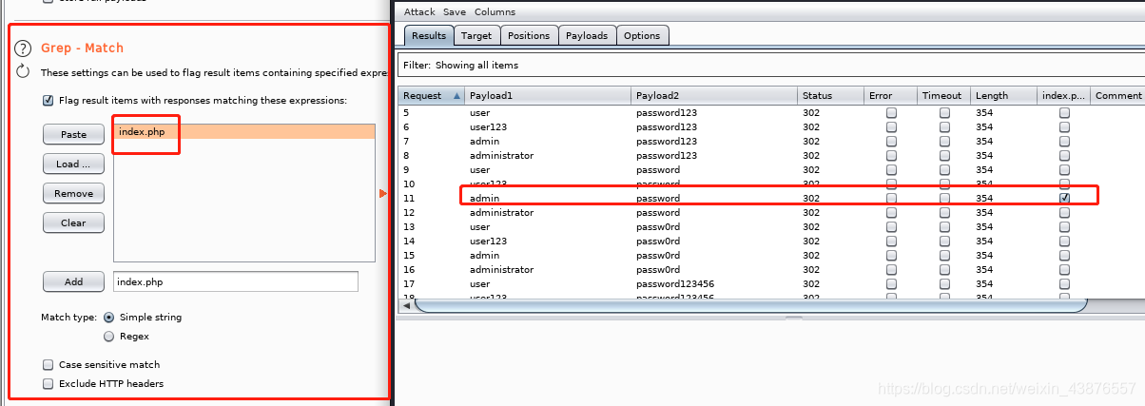The image size is (1145, 406).
Task: Select request number 9 cell
Action: (406, 169)
